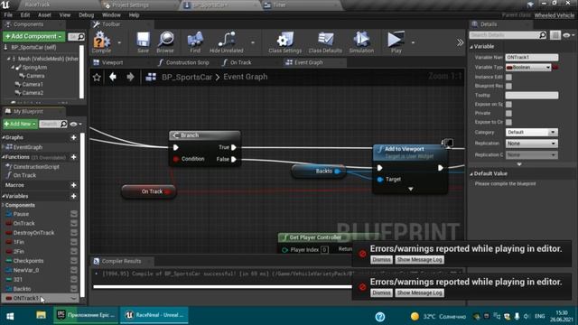Screen dimensions: 578x325
Task: Dismiss the upper error notification
Action: pyautogui.click(x=381, y=260)
